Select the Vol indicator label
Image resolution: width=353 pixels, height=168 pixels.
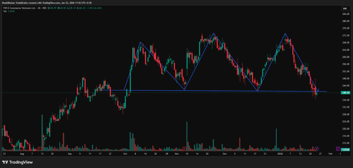pos(4,11)
